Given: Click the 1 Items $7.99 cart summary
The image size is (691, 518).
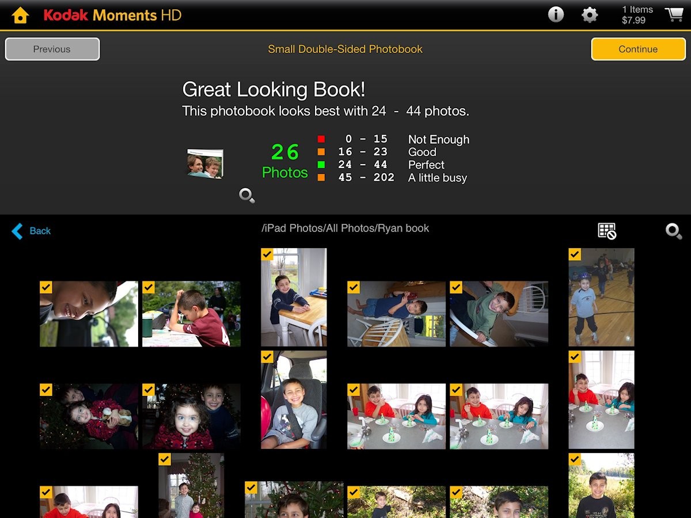Looking at the screenshot, I should pos(637,15).
